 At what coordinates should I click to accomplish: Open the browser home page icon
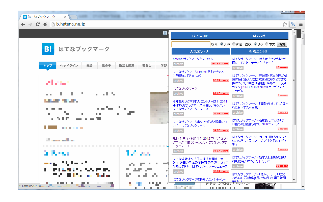click(x=45, y=24)
